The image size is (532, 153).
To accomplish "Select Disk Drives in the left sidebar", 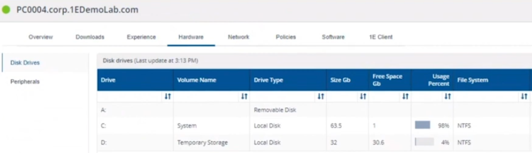I will pos(25,63).
